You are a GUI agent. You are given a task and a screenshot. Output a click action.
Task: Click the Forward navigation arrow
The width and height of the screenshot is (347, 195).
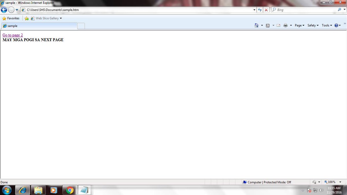11,10
